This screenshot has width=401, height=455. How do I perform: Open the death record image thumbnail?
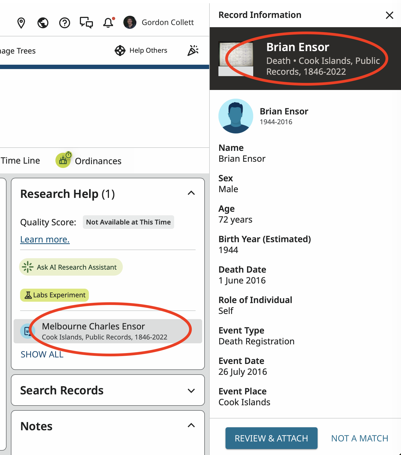236,59
